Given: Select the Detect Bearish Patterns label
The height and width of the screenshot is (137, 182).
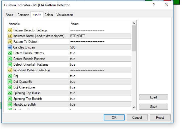Looking at the screenshot, I should click(29, 59).
